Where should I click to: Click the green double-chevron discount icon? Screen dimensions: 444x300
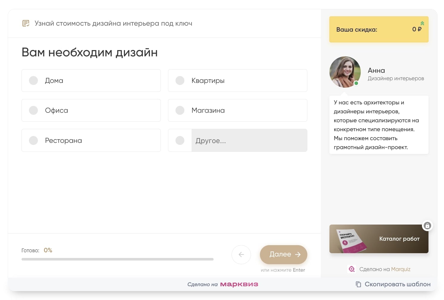pyautogui.click(x=422, y=23)
